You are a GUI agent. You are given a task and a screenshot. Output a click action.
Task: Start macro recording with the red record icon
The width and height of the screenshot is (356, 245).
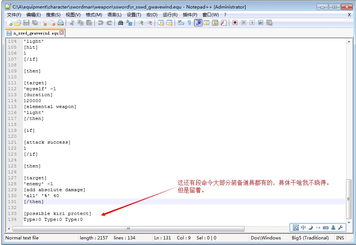(235, 23)
